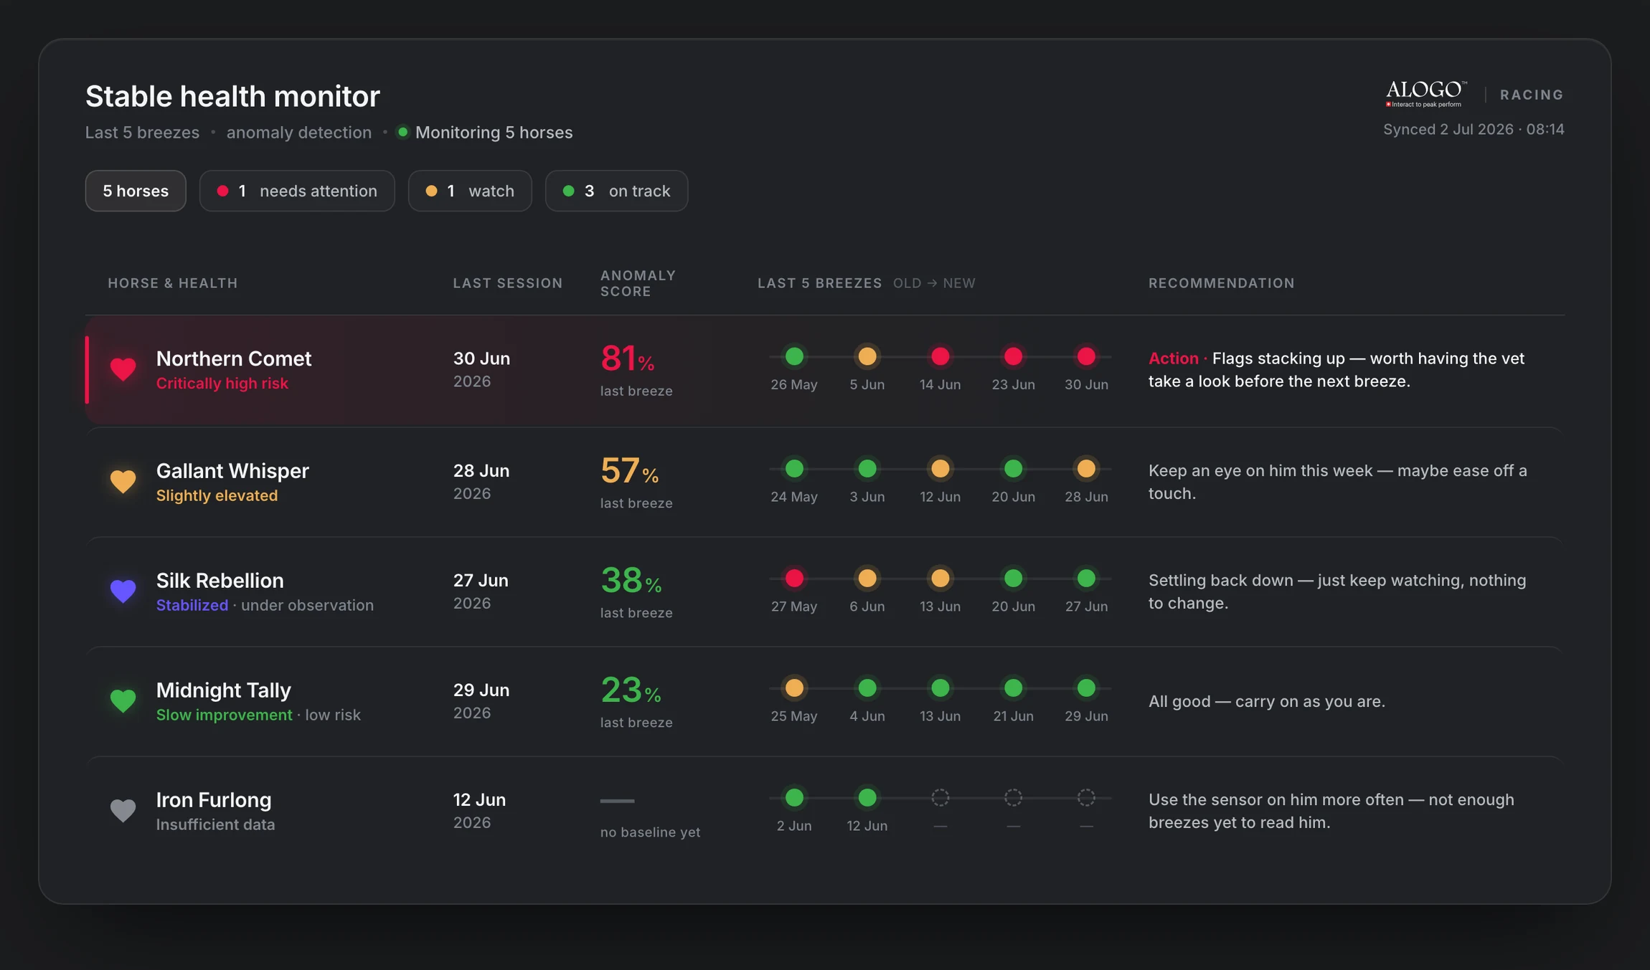Click Gallant Whisper's 24 May breeze dot

click(794, 469)
